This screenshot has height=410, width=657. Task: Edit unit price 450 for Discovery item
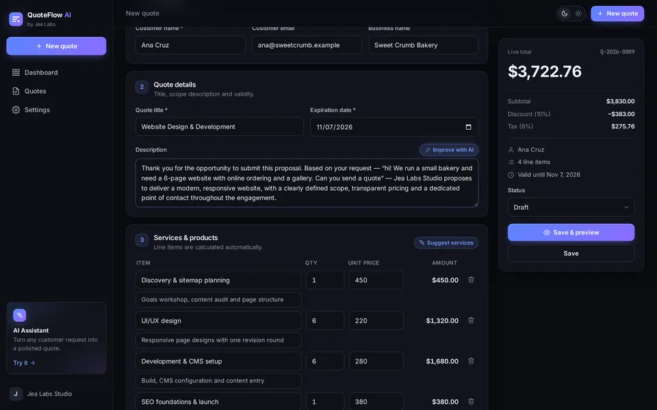376,280
